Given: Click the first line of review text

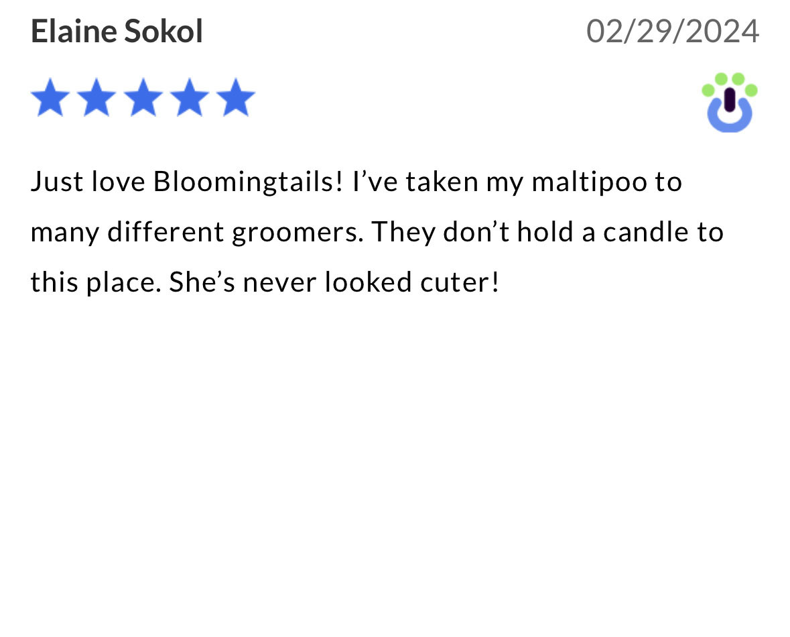Looking at the screenshot, I should click(356, 182).
